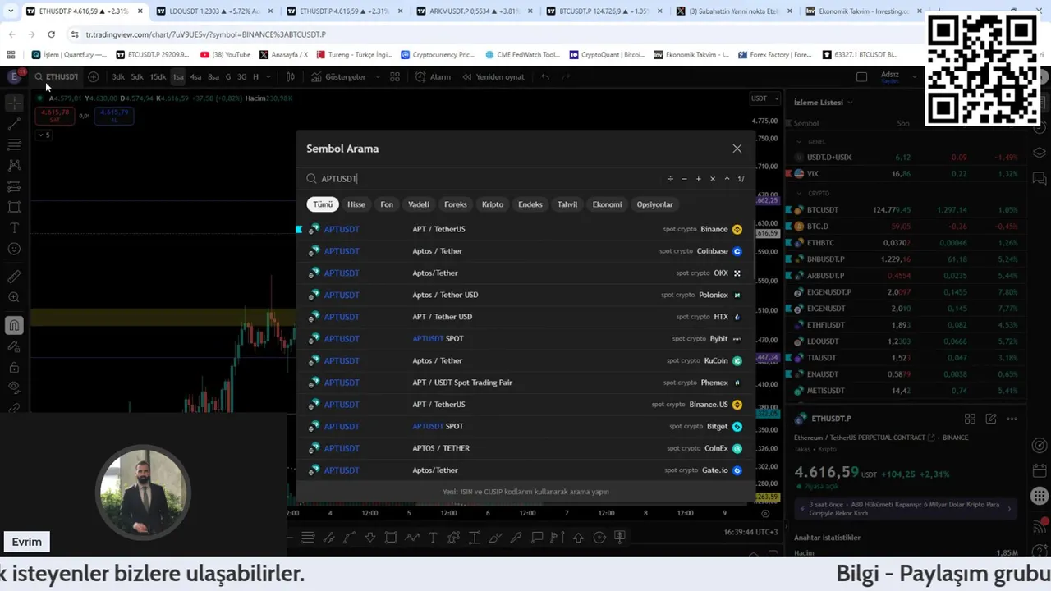The height and width of the screenshot is (591, 1051).
Task: Click the 1/ inverse operator in search bar
Action: click(741, 179)
